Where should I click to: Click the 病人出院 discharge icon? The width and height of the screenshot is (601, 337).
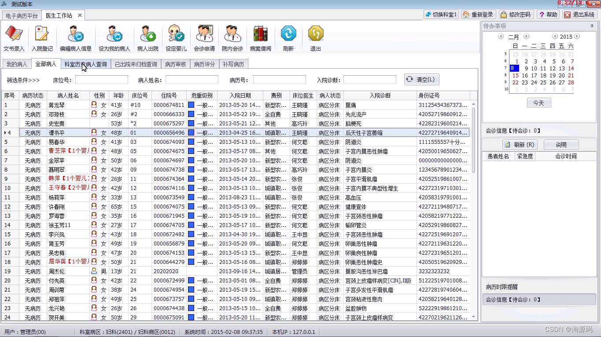click(x=148, y=39)
